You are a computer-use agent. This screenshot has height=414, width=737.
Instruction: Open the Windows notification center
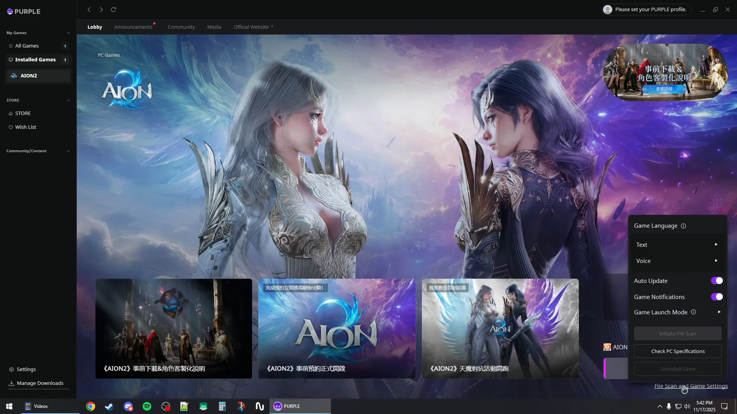pos(725,406)
